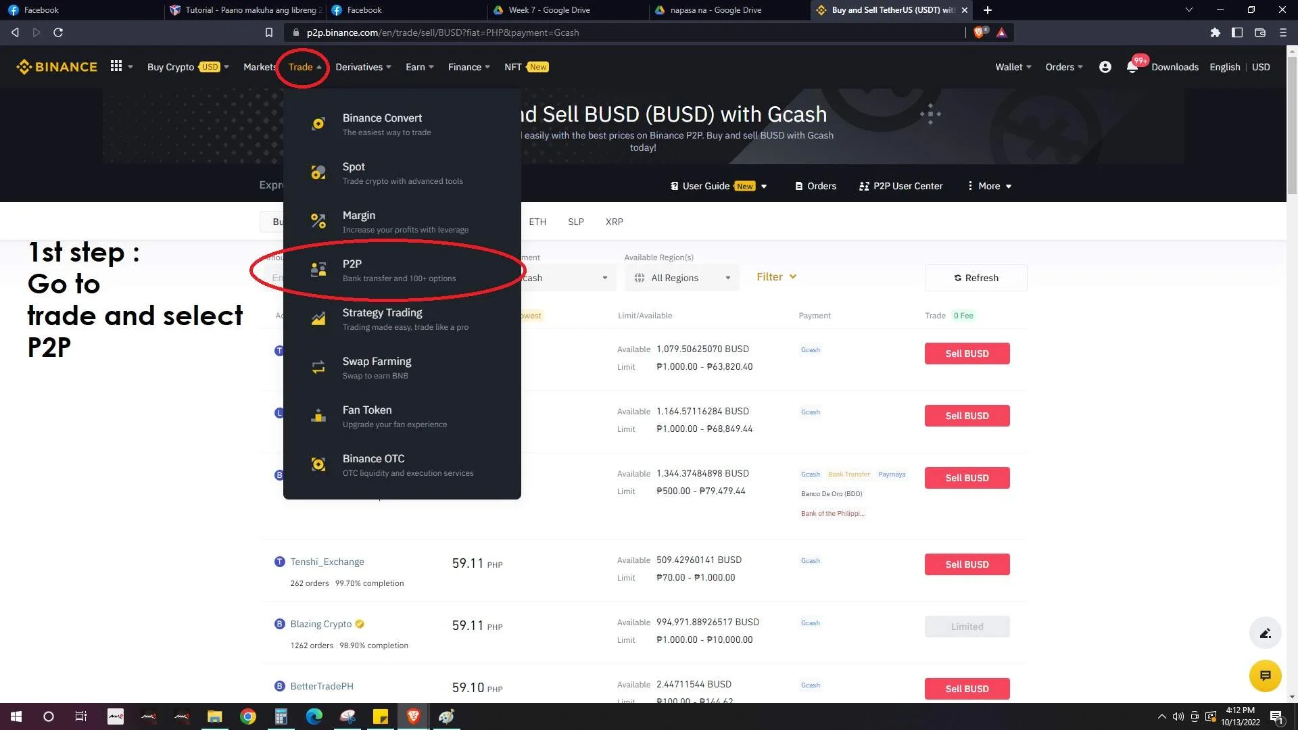Select Swap Farming menu item

click(402, 368)
